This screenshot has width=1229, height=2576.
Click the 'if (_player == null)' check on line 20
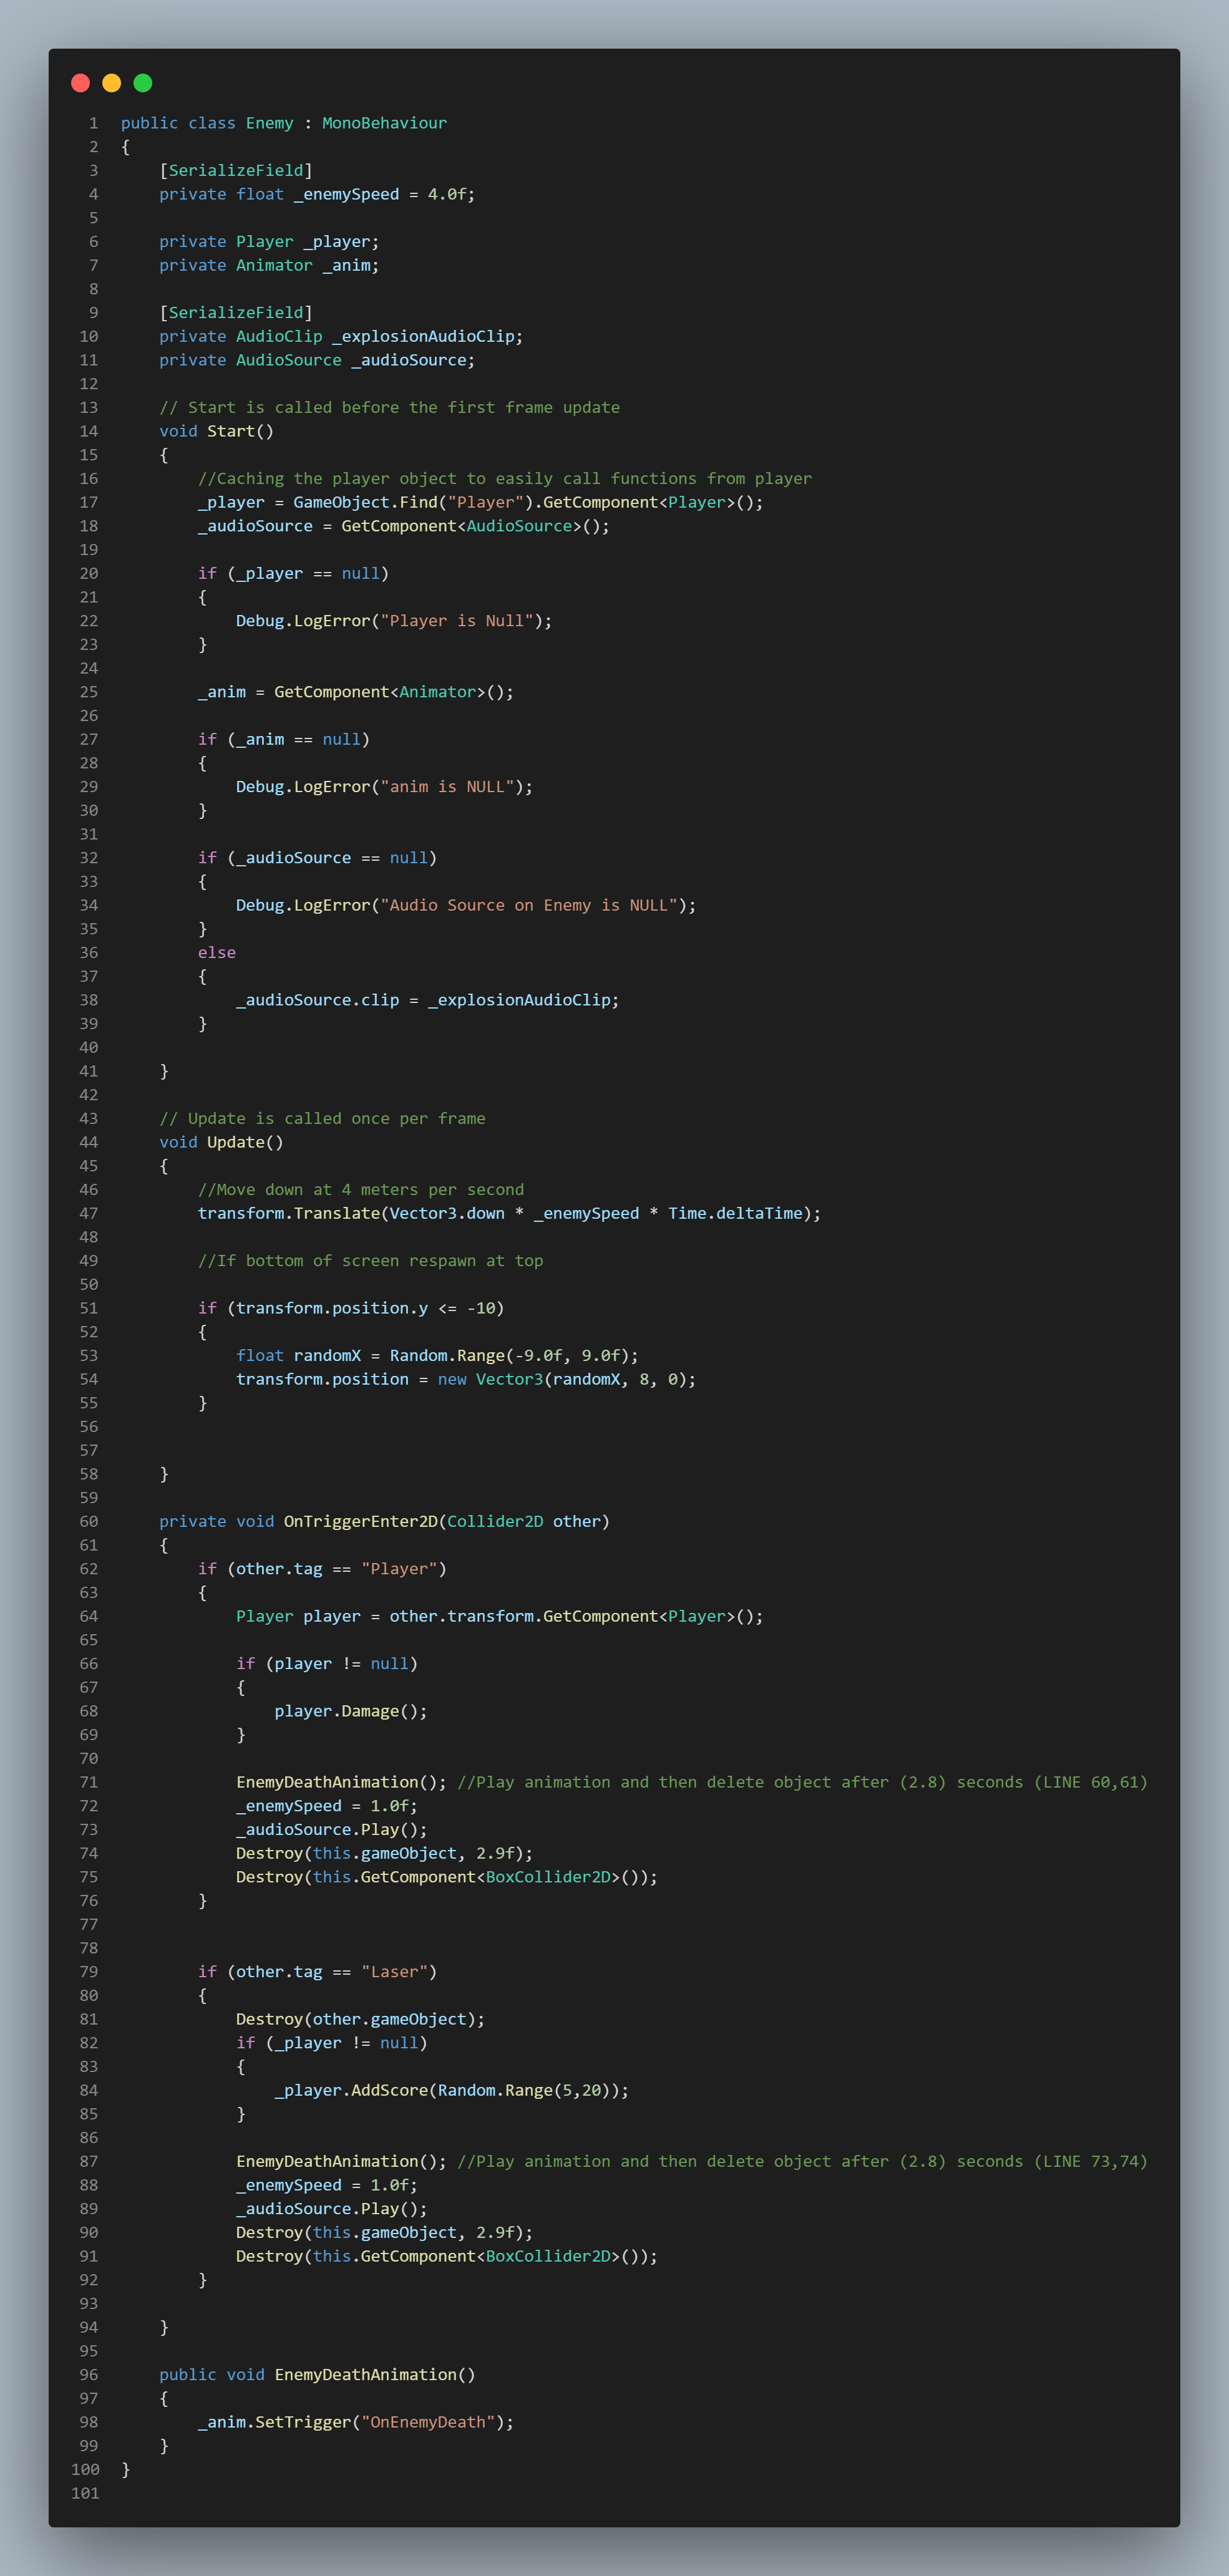pyautogui.click(x=293, y=573)
